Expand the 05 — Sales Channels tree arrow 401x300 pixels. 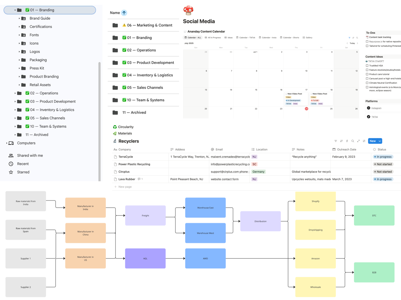click(x=15, y=118)
